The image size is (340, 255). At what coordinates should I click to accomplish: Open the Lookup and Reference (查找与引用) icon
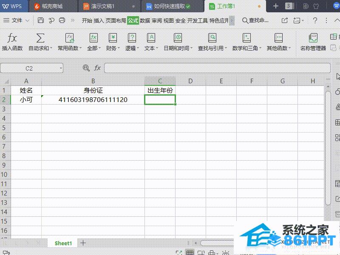tap(212, 38)
